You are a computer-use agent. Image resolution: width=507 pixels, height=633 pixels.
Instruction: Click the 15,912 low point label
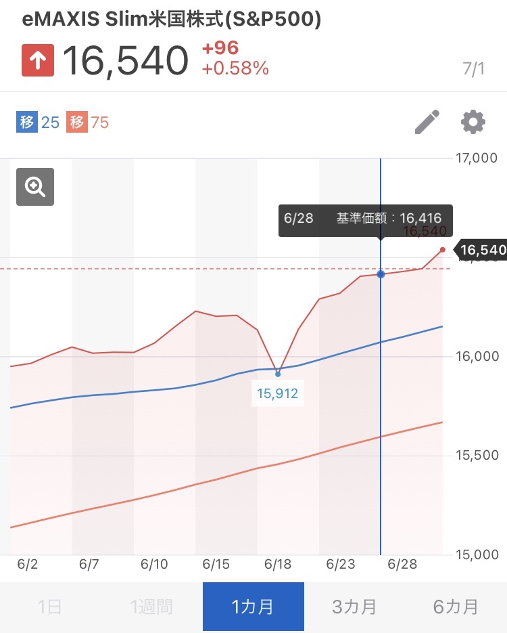coord(278,393)
